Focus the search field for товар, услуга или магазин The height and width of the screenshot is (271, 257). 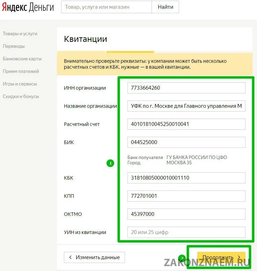107,7
